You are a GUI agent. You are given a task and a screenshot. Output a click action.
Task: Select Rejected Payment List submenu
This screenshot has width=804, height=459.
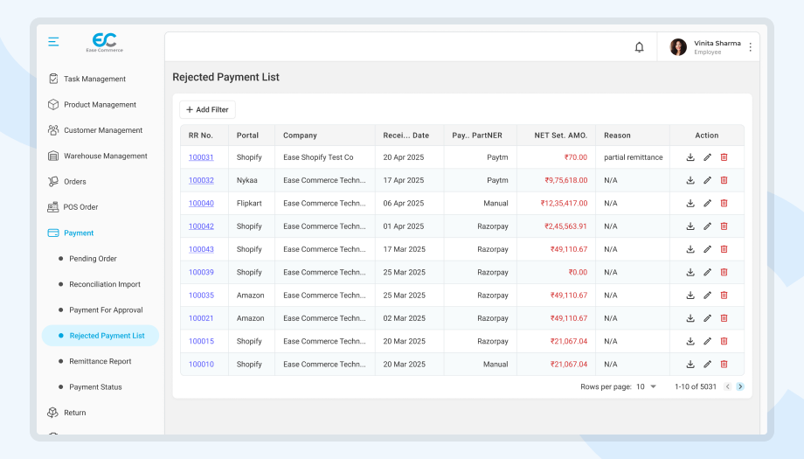coord(100,336)
